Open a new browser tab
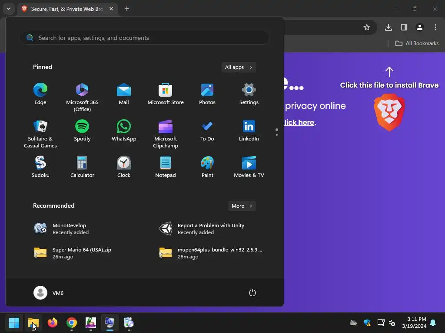Screen dimensions: 445x333 coord(127,9)
